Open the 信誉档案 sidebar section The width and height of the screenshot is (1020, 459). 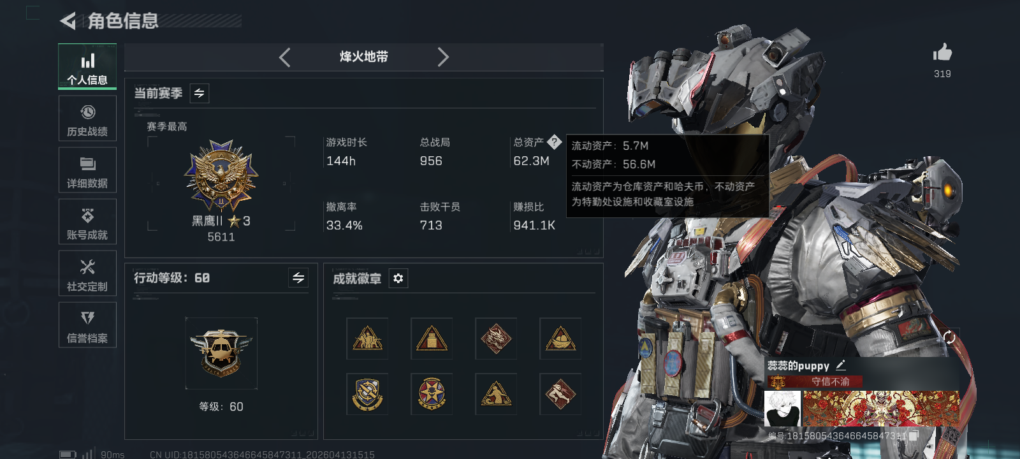[x=87, y=325]
